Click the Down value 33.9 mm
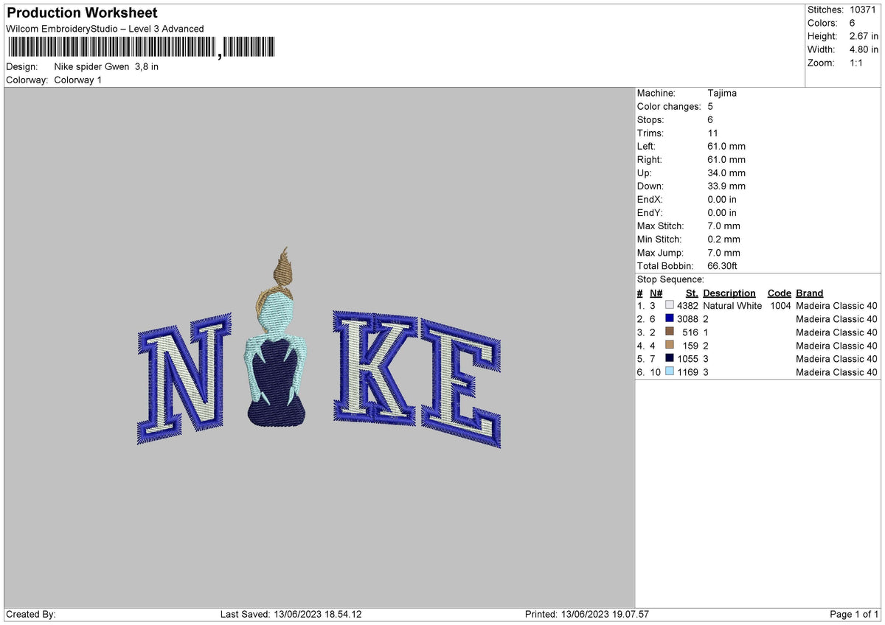 [x=726, y=186]
